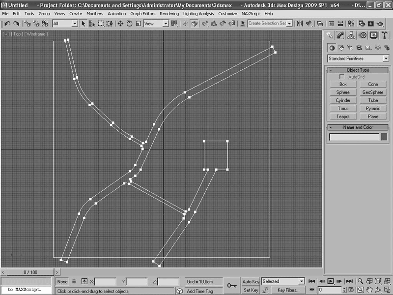393x295 pixels.
Task: Select the Helpers category icon
Action: [x=368, y=48]
